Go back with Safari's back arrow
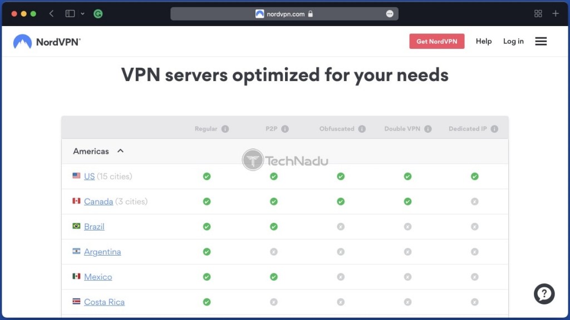Image resolution: width=570 pixels, height=320 pixels. [x=51, y=14]
